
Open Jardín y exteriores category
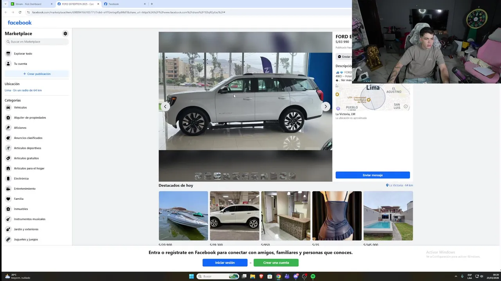pos(37,229)
